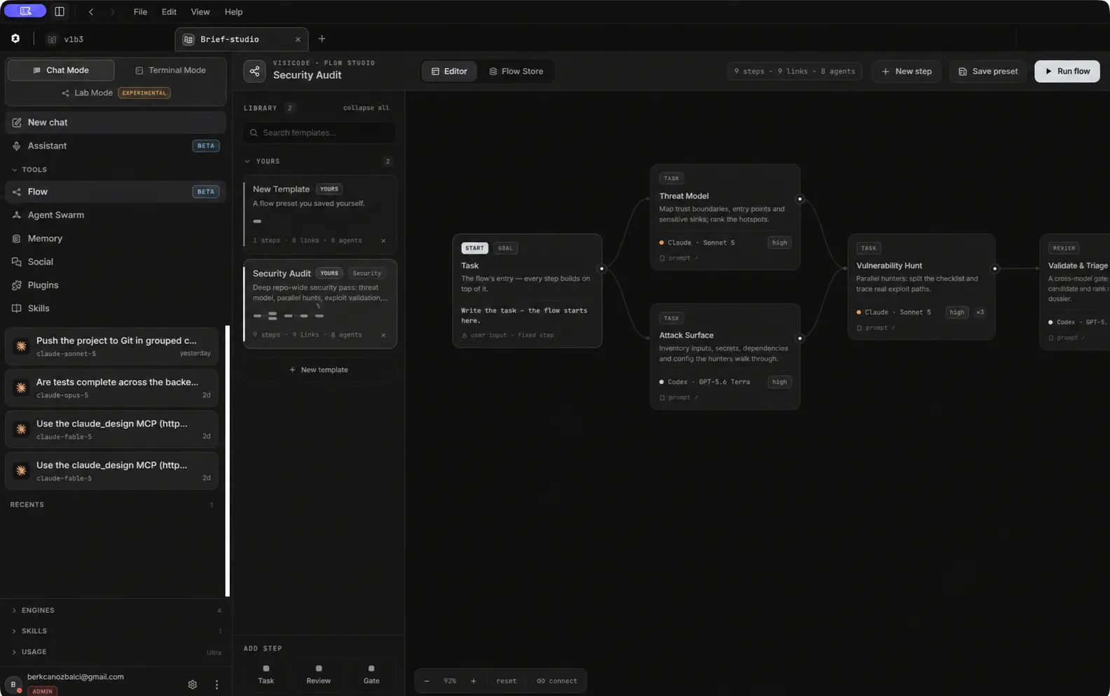Image resolution: width=1110 pixels, height=696 pixels.
Task: Add a Review step
Action: pos(318,674)
